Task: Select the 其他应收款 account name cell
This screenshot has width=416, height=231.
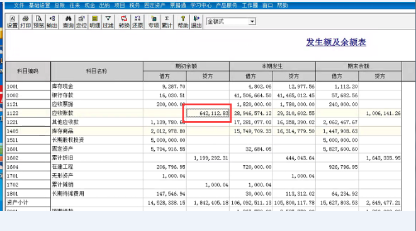Action: pos(96,122)
